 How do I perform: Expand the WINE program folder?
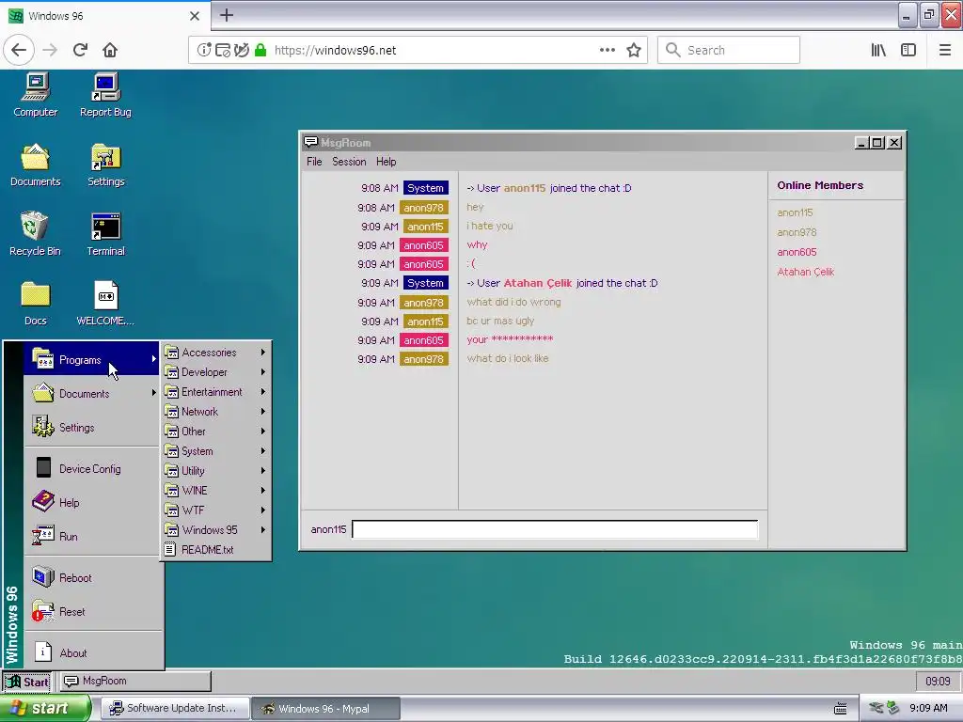pyautogui.click(x=215, y=491)
